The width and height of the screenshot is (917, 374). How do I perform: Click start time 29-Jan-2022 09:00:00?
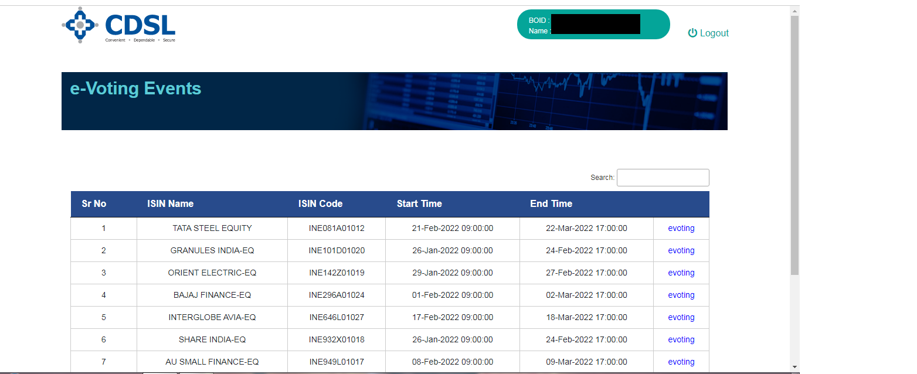pyautogui.click(x=453, y=273)
